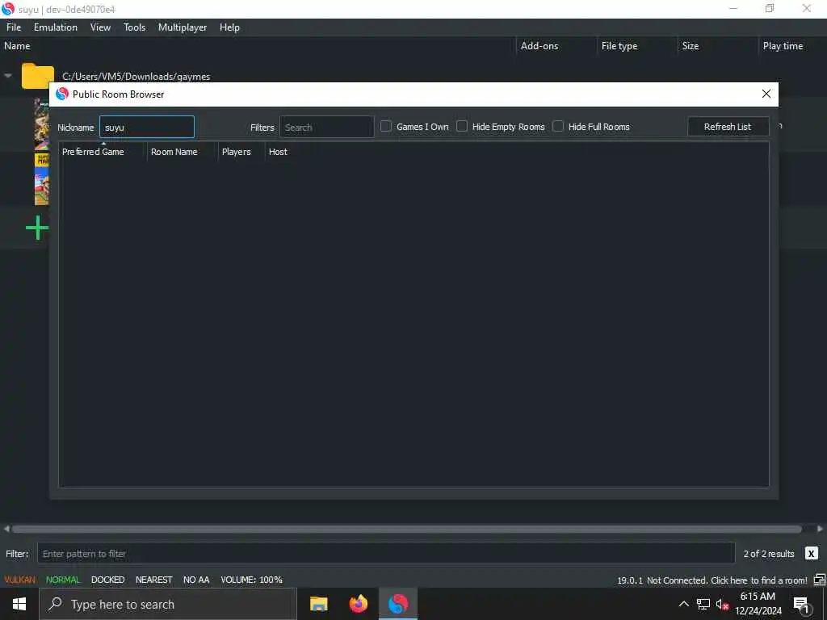Open the Multiplayer menu
This screenshot has height=620, width=827.
(x=183, y=27)
